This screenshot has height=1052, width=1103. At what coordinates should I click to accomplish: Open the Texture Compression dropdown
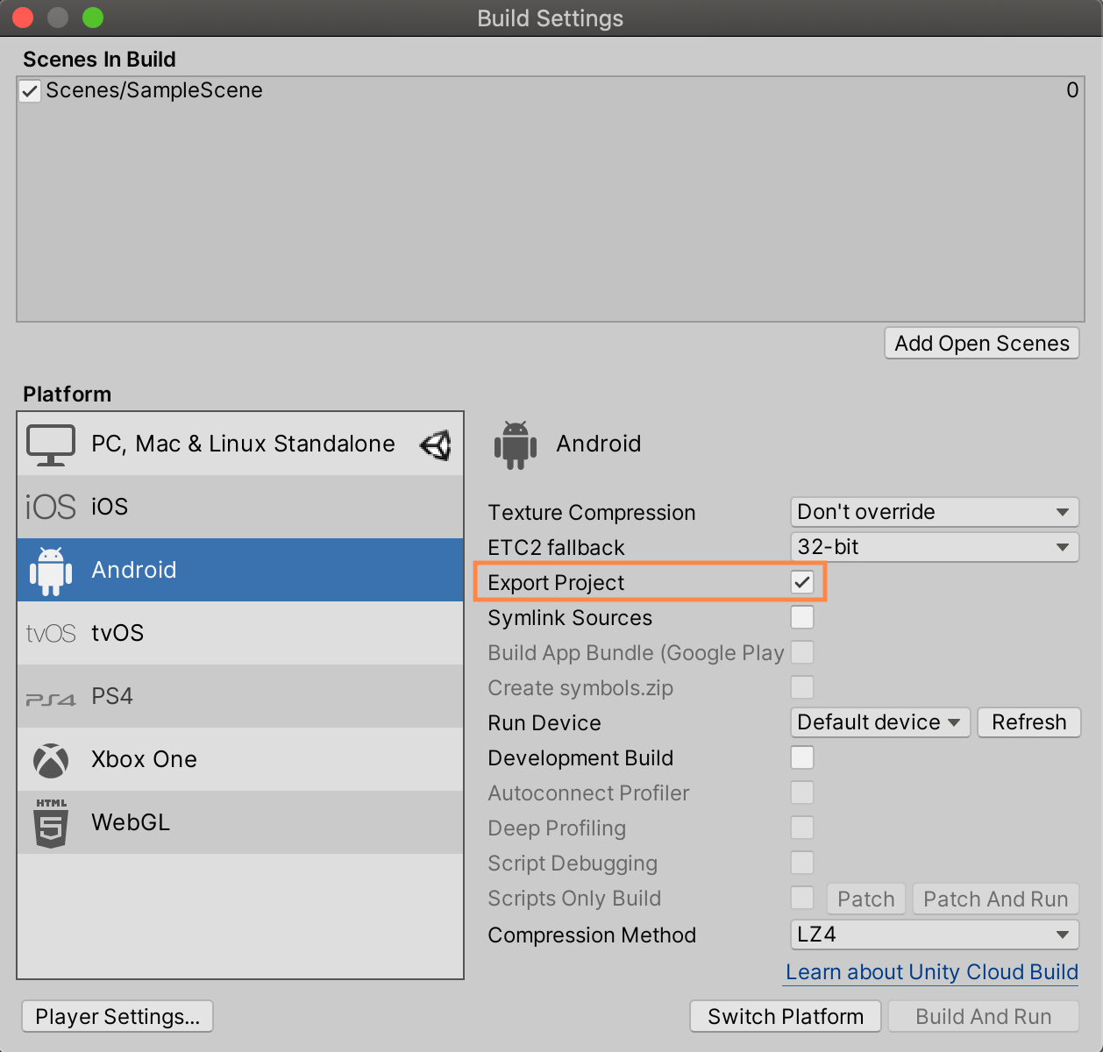pos(935,512)
